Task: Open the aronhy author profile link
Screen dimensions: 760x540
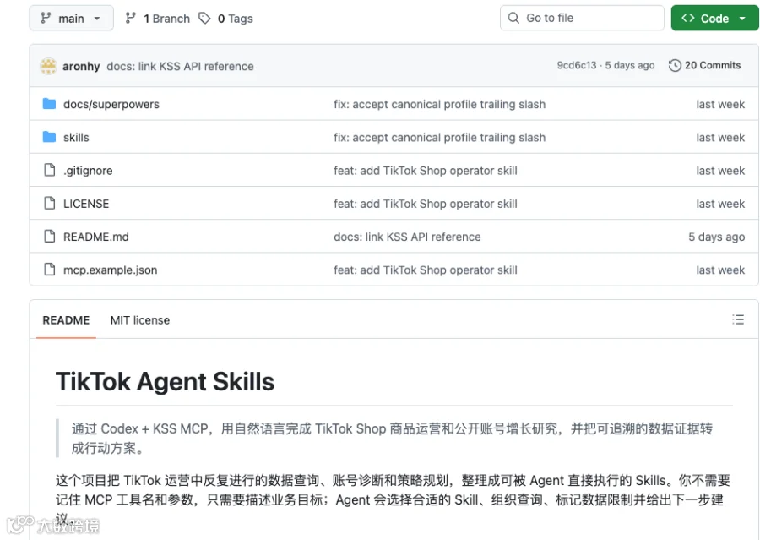Action: pyautogui.click(x=81, y=67)
